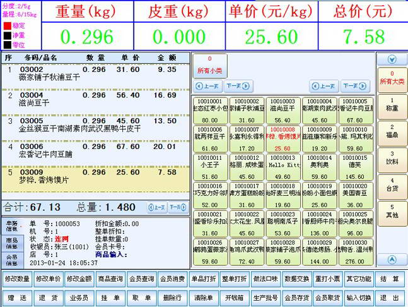Switch to the 会员信息 tab
408x307 pixels.
(12, 260)
